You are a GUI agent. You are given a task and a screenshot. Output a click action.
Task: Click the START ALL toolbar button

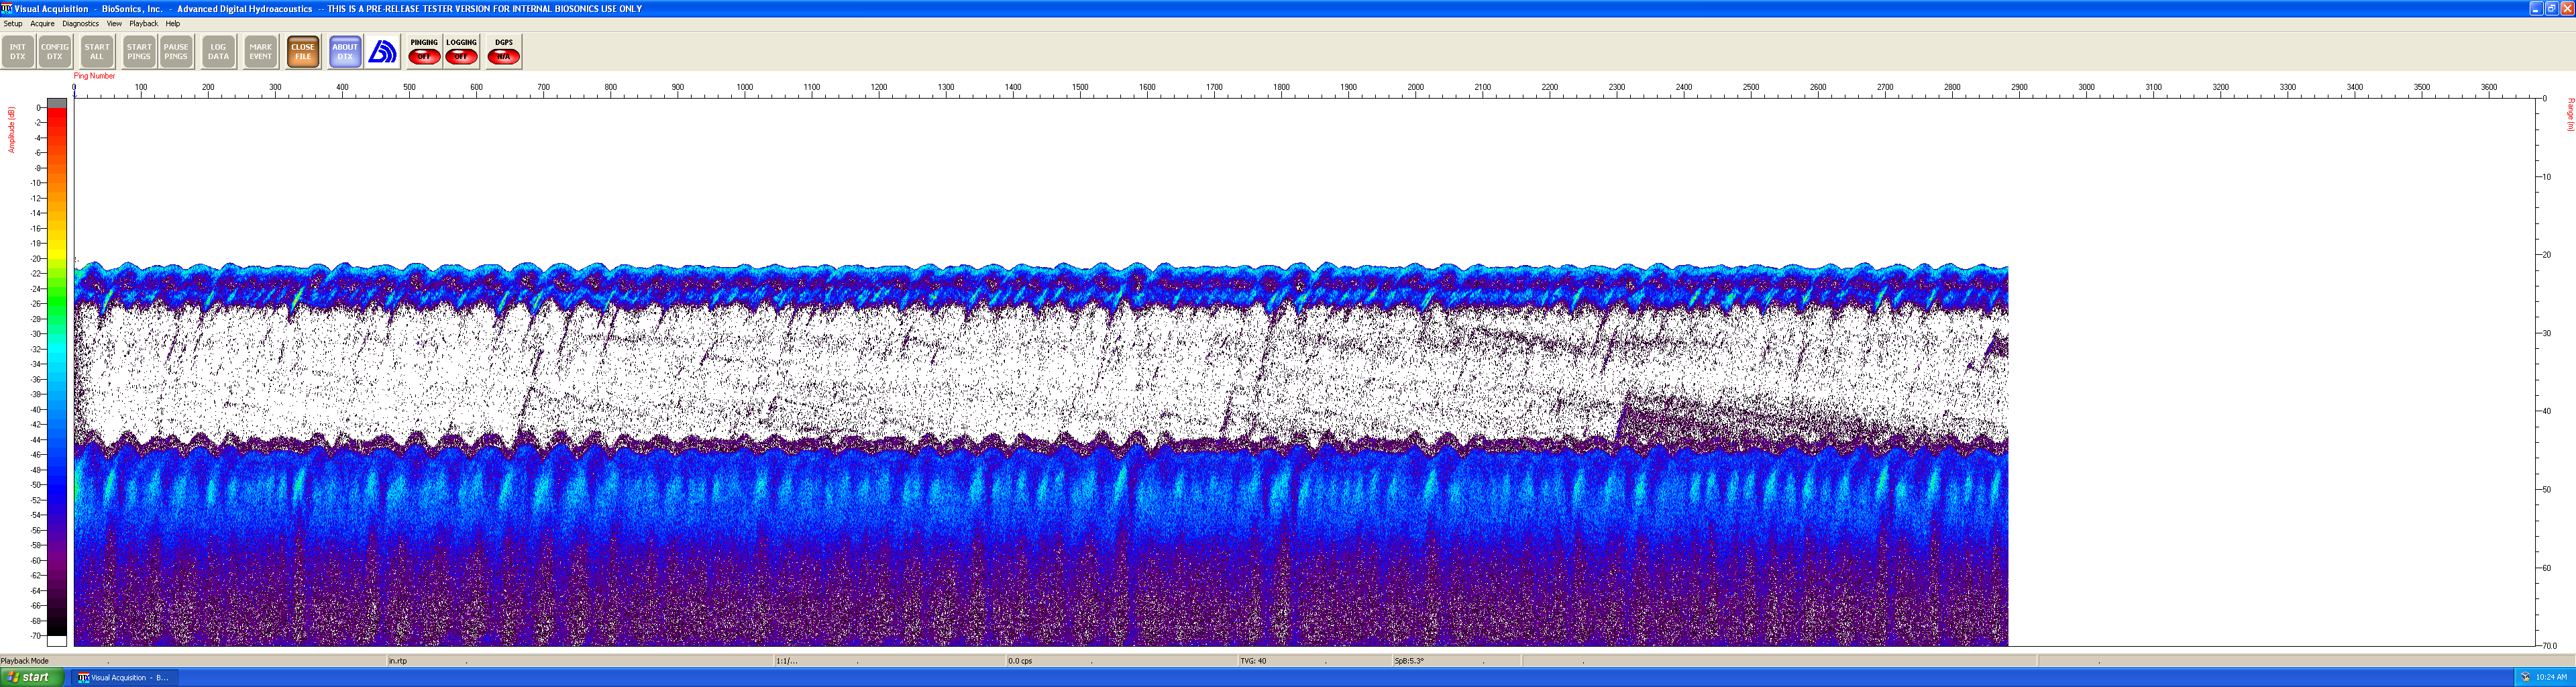[x=97, y=52]
